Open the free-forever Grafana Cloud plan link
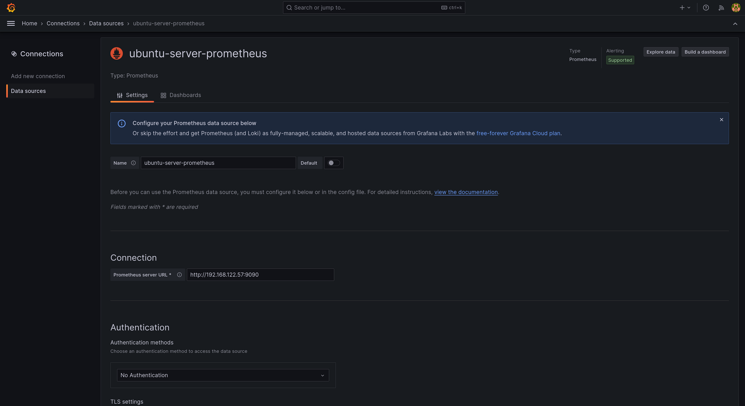Image resolution: width=745 pixels, height=406 pixels. (518, 133)
